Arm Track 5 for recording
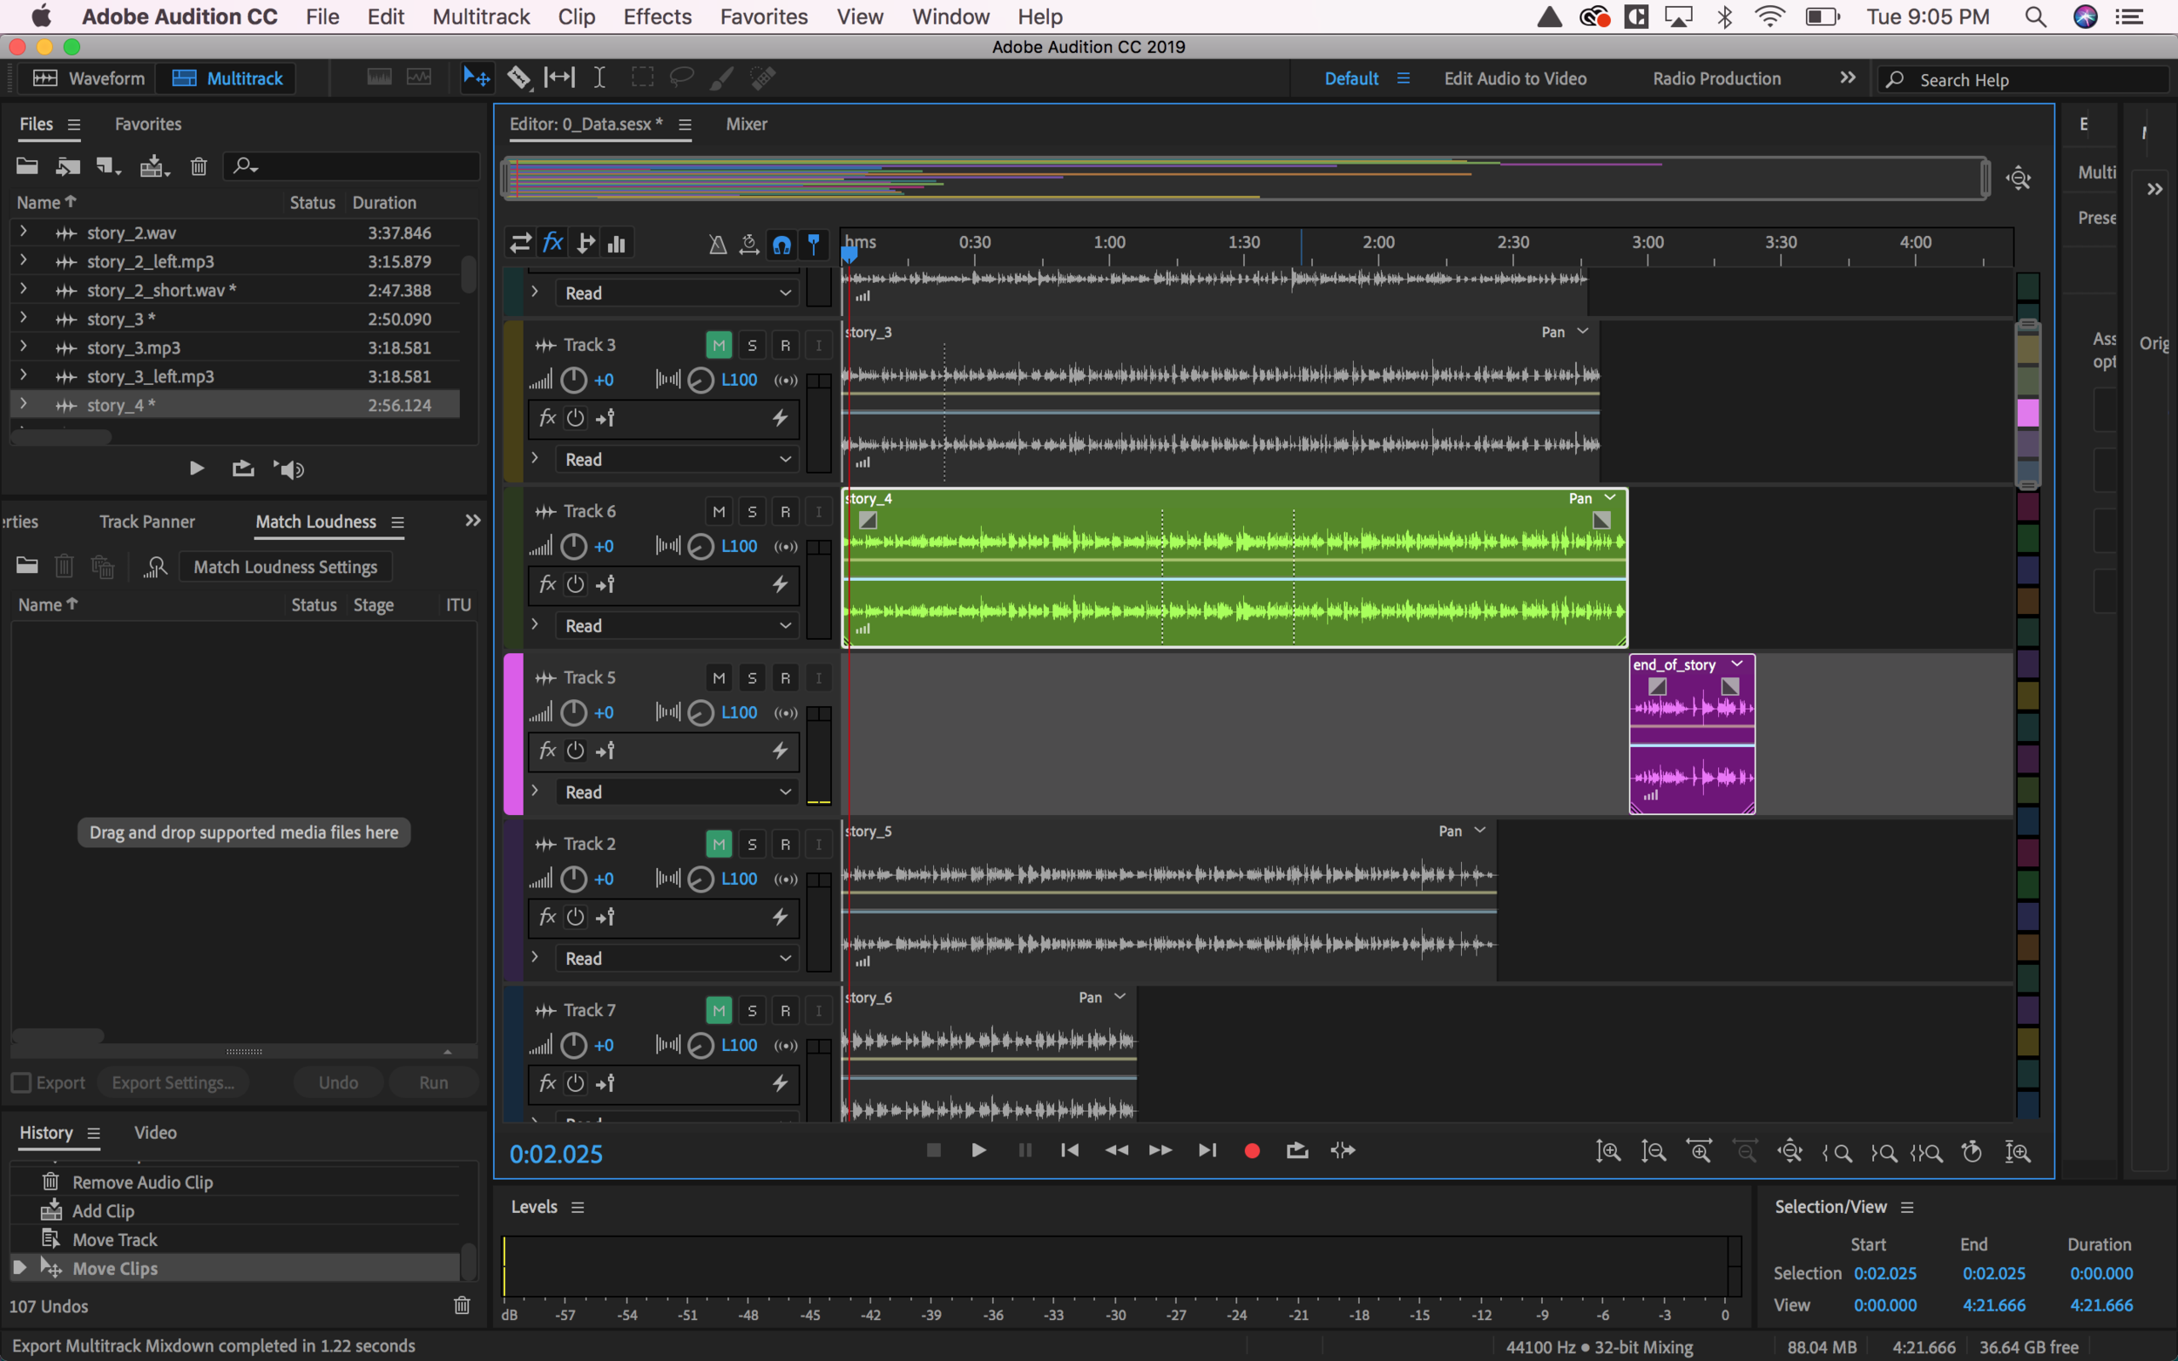 click(x=784, y=677)
